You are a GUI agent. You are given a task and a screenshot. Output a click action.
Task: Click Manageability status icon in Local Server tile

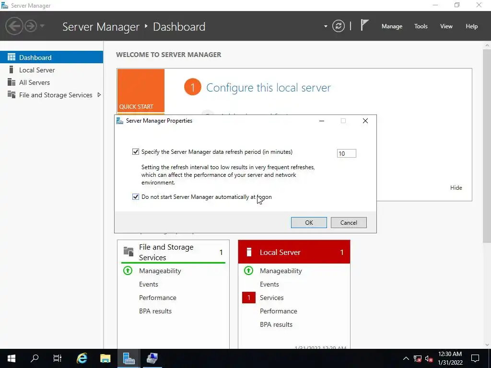249,270
